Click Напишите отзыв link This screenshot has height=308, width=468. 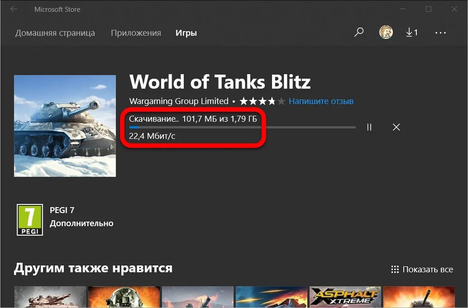click(x=321, y=101)
